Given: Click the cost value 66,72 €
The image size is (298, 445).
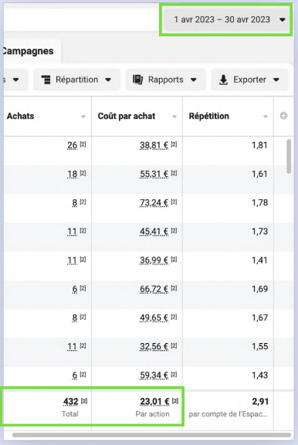Looking at the screenshot, I should pyautogui.click(x=154, y=289).
